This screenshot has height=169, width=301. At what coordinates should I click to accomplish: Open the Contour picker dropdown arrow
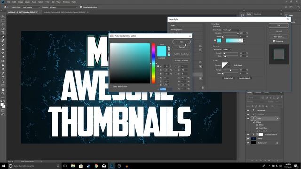229,65
